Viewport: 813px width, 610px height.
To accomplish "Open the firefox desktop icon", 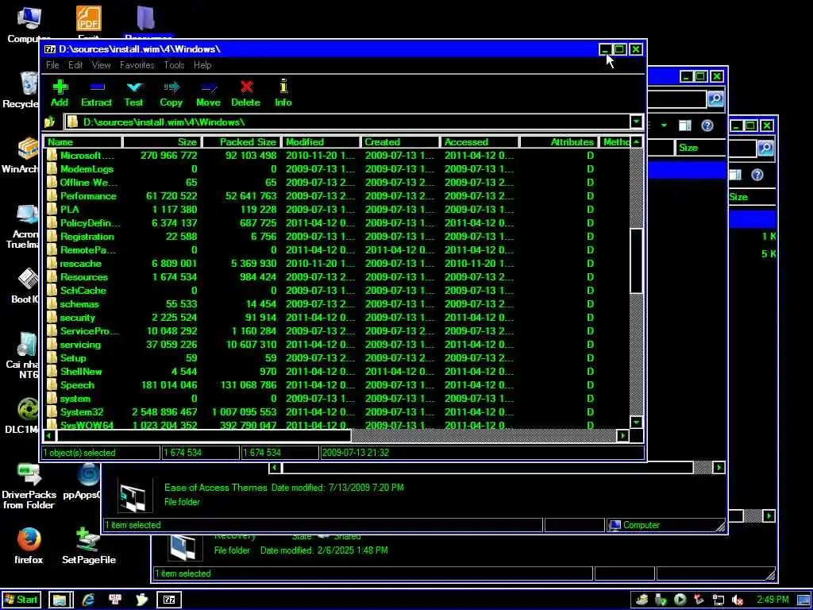I will (29, 546).
